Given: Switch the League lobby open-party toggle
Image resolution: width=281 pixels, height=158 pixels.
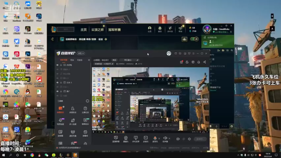Looking at the screenshot, I should tap(195, 39).
